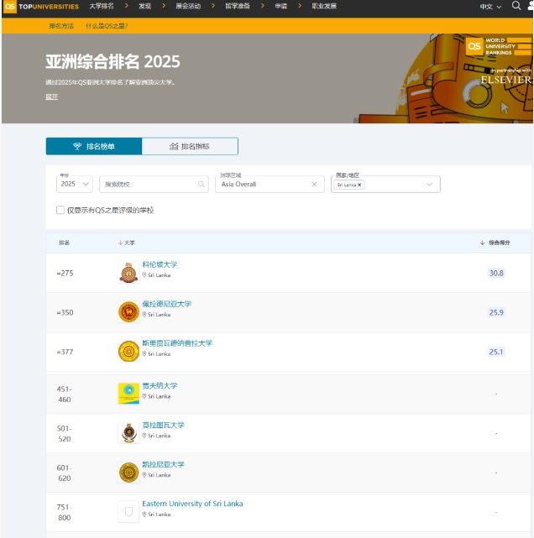The width and height of the screenshot is (534, 538).
Task: Open the 职业发展 menu
Action: (x=324, y=6)
